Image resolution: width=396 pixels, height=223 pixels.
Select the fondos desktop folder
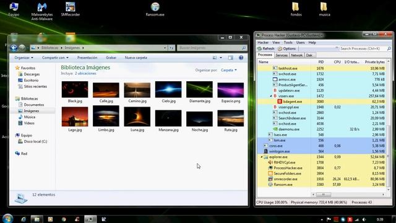tap(296, 9)
